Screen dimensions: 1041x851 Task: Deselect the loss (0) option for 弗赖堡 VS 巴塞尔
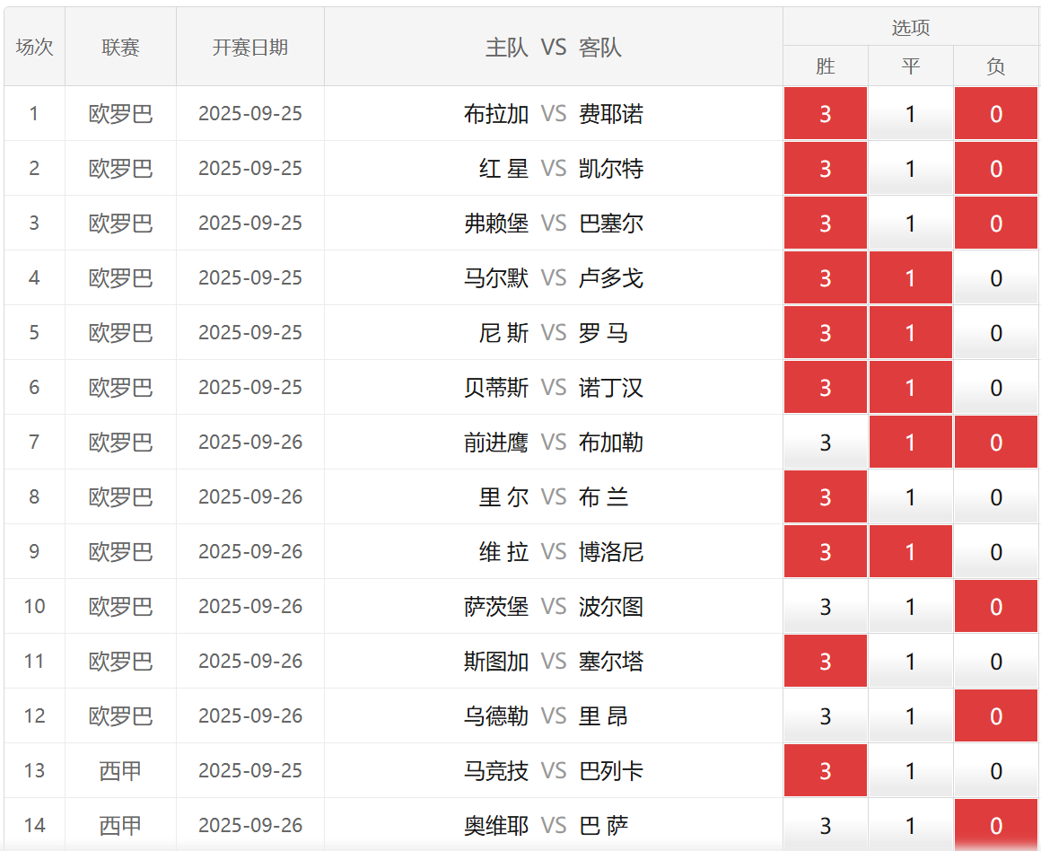click(995, 224)
